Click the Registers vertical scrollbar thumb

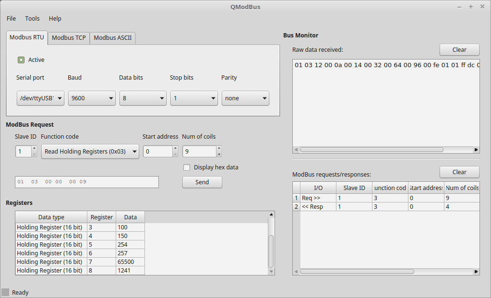coord(271,251)
